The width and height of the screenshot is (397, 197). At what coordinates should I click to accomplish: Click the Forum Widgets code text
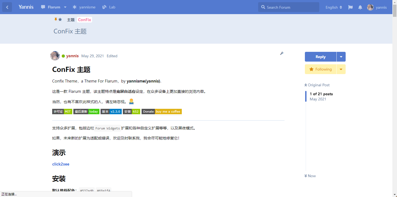pos(108,128)
